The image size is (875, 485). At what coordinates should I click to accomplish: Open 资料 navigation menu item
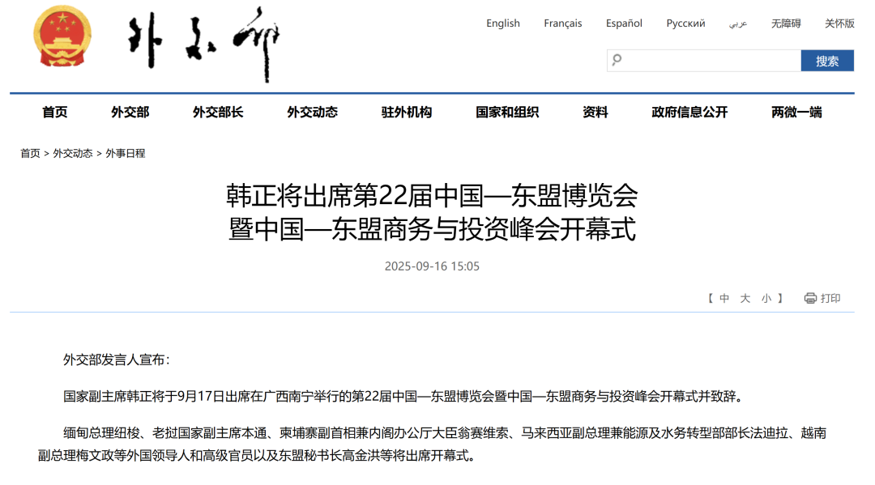(x=595, y=112)
